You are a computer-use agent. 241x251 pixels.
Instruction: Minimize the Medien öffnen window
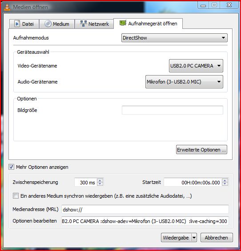pos(203,5)
